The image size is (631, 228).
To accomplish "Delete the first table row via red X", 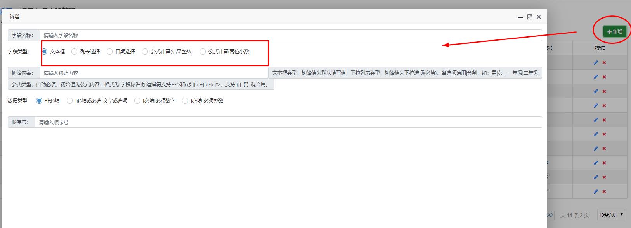I will tap(604, 63).
